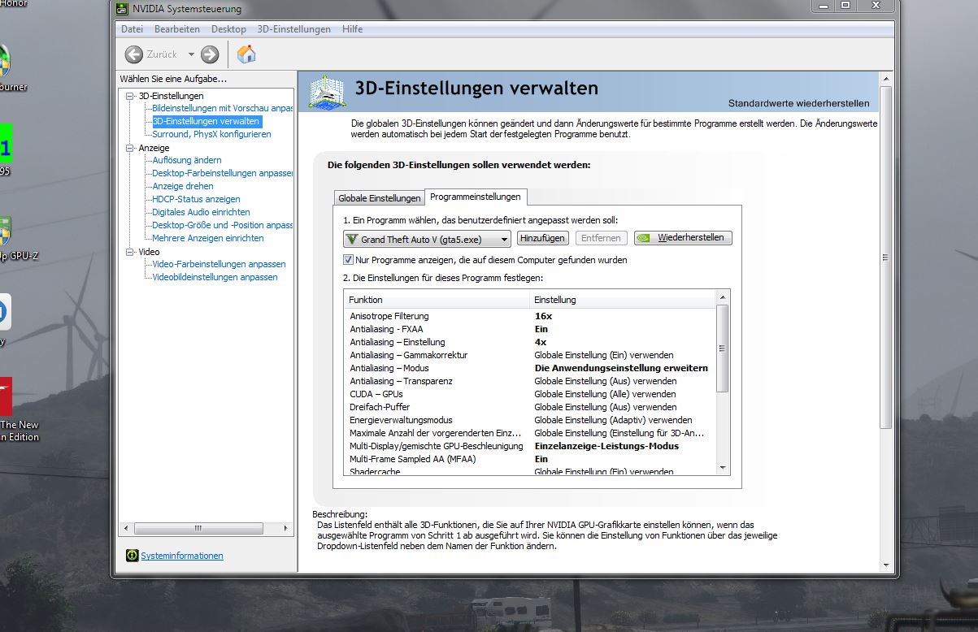Image resolution: width=978 pixels, height=632 pixels.
Task: Click the Funktion column header
Action: click(437, 300)
